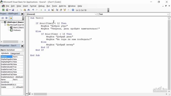Click the Paste clipboard icon

(x=25, y=10)
